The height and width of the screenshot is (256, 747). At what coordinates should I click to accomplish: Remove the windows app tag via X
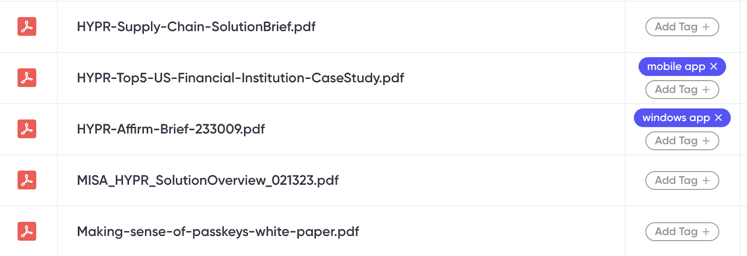(x=718, y=118)
